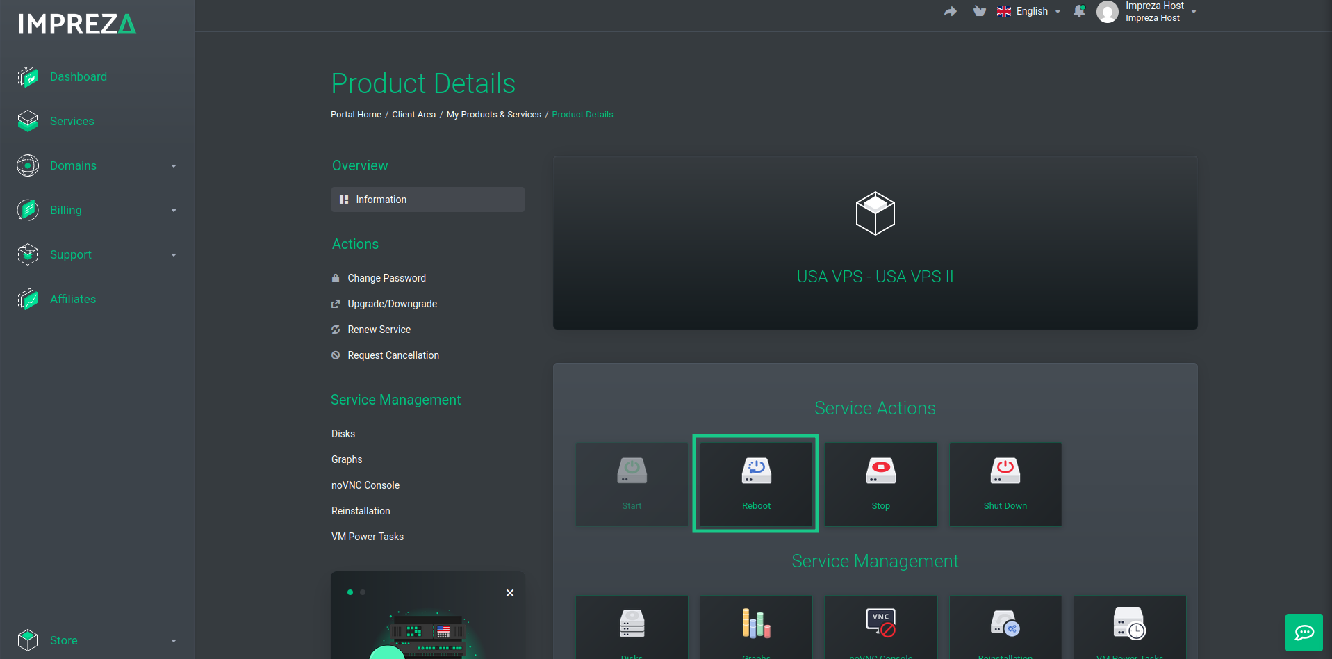The width and height of the screenshot is (1332, 659).
Task: Close the promo banner card
Action: click(x=510, y=593)
